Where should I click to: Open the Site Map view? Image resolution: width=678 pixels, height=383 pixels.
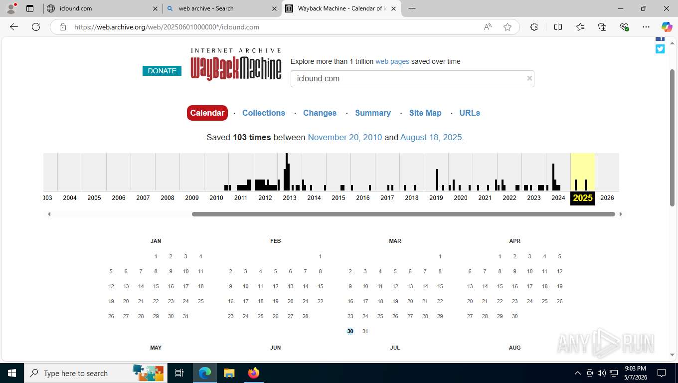coord(425,113)
